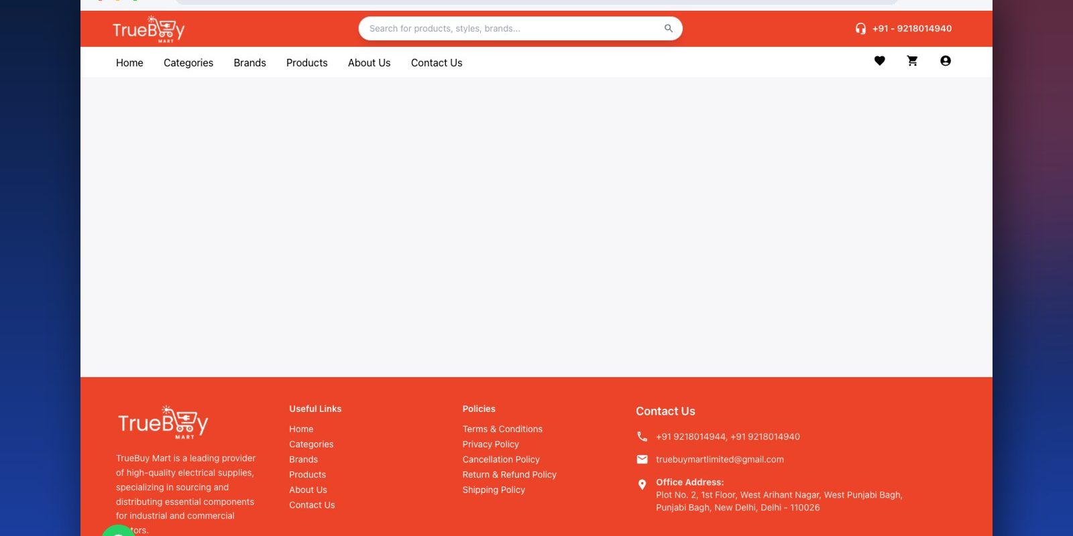Open the shopping cart icon

(x=913, y=61)
